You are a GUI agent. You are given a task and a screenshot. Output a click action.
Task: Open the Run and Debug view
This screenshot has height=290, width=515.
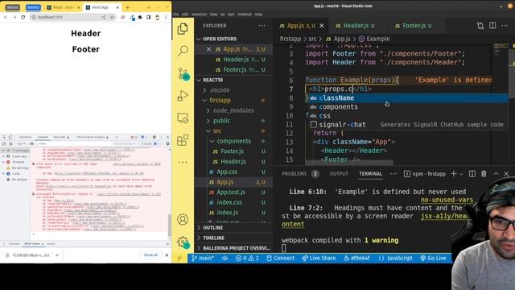click(183, 96)
